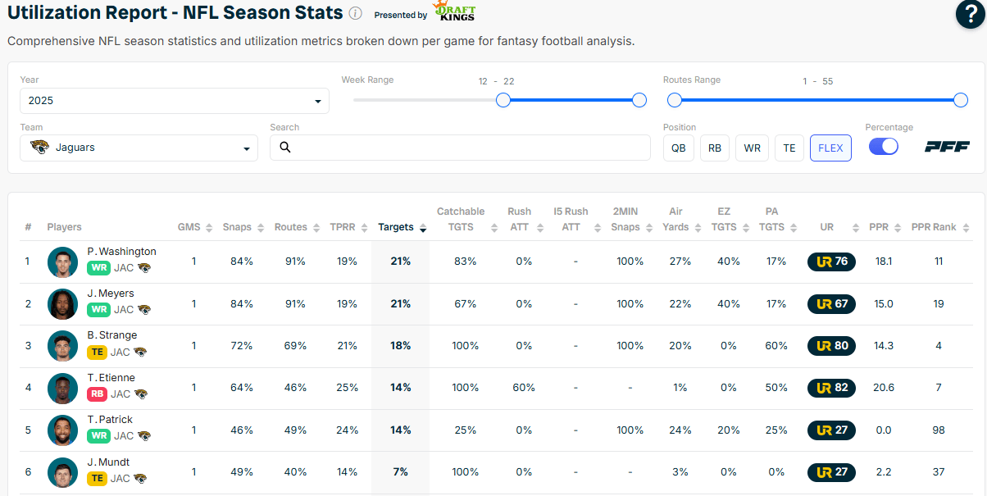Click P. Washington's player headshot
987x496 pixels.
point(62,262)
